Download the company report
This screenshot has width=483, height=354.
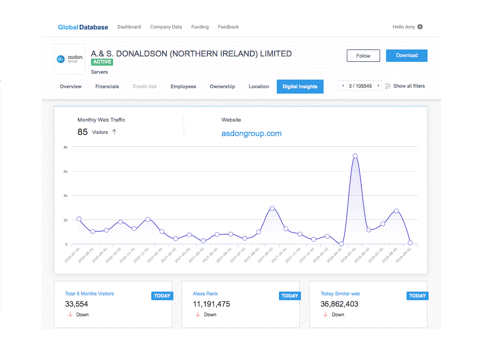point(407,55)
